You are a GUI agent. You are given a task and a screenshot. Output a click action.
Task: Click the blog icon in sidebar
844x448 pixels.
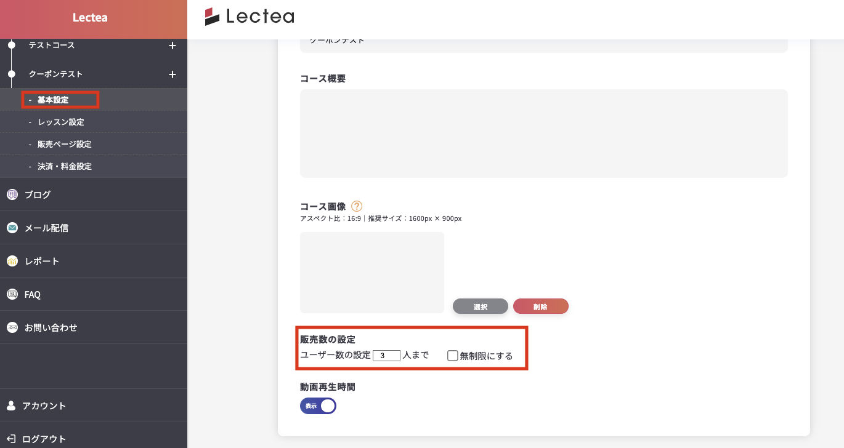pyautogui.click(x=12, y=194)
